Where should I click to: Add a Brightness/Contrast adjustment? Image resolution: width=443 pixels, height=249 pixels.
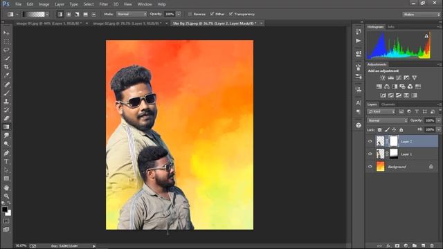[x=383, y=77]
